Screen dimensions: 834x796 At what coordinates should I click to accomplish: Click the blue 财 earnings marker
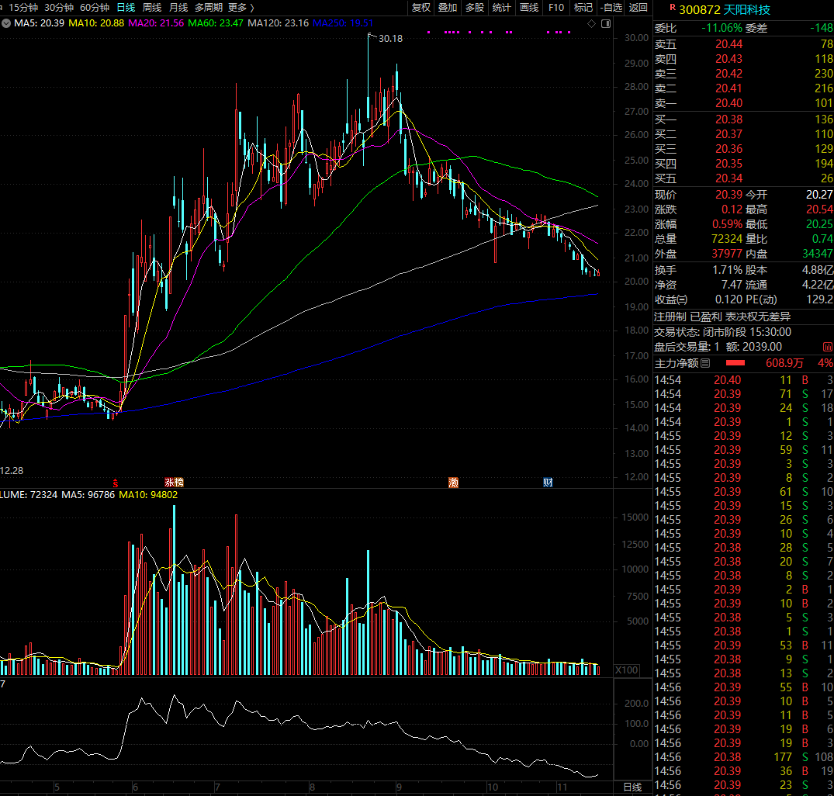pos(548,483)
